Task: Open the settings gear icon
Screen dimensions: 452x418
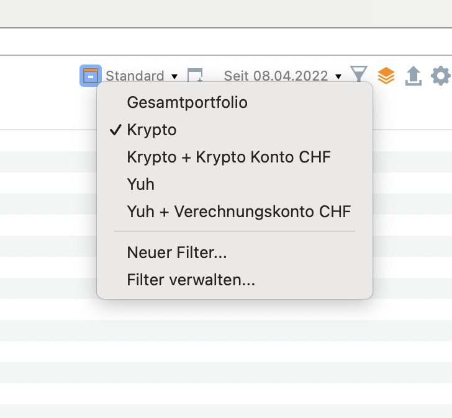Action: coord(440,76)
